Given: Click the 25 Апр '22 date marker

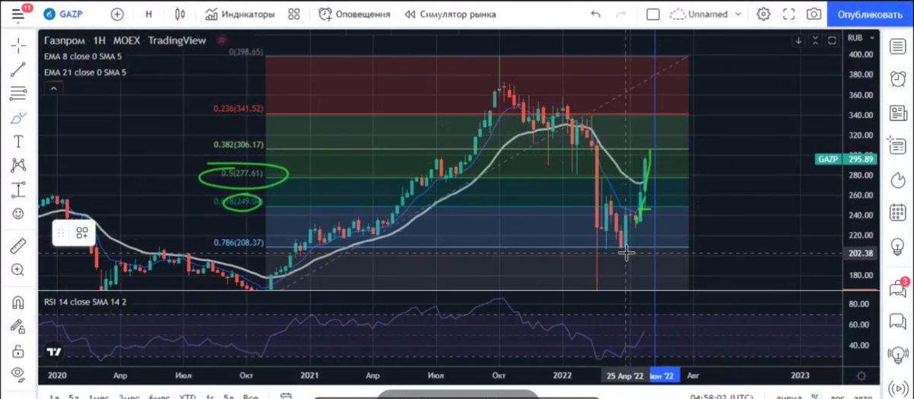Looking at the screenshot, I should tap(624, 375).
